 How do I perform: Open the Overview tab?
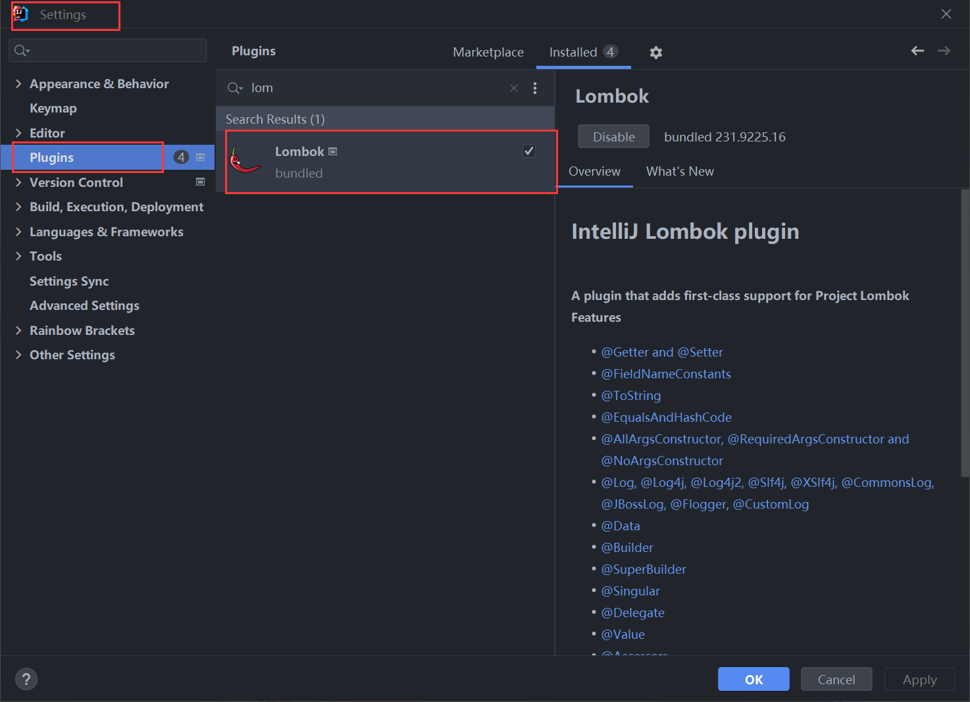pos(594,171)
